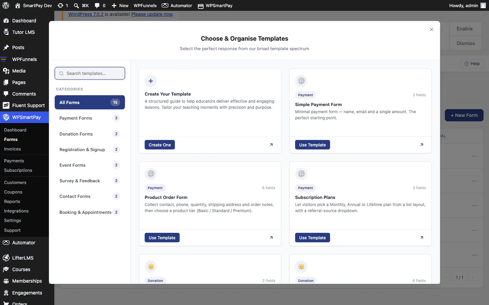This screenshot has width=489, height=305.
Task: Open the Media sidebar icon
Action: point(6,71)
